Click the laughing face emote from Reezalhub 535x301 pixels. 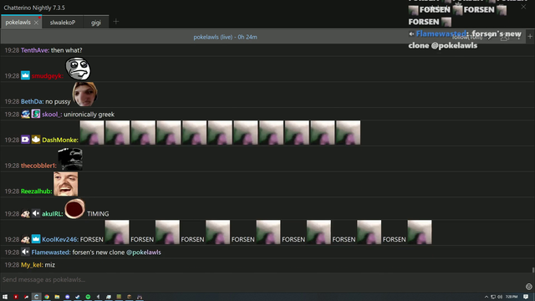pos(65,184)
